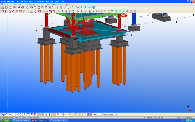The image size is (195, 122).
Task: Click the Undo arrow icon
Action: [x=19, y=8]
